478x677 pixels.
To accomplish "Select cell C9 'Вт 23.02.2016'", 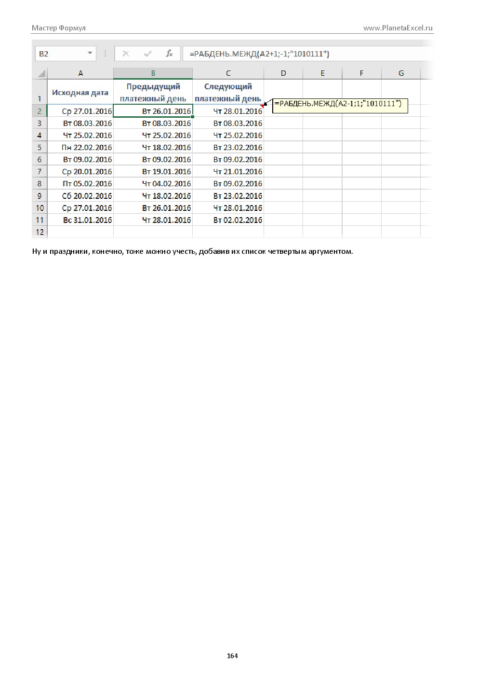I will 228,195.
